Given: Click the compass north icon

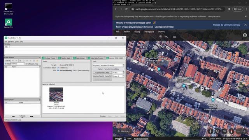Looking at the screenshot, I should (x=231, y=131).
